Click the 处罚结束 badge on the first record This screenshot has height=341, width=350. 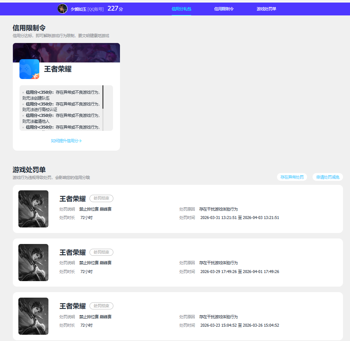[x=101, y=198]
